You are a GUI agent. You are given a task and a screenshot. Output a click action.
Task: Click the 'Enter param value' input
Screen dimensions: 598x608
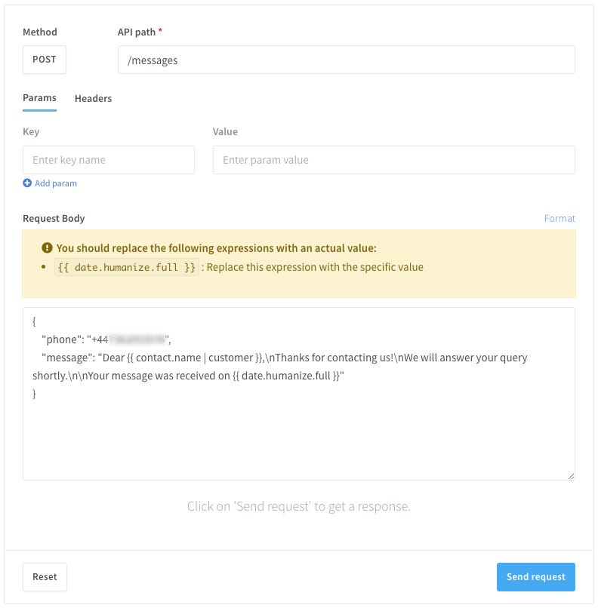393,160
